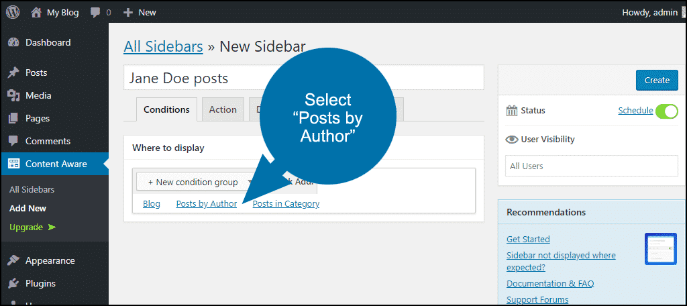Click the Jane Doe posts title field
Viewport: 687px width, 306px height.
pyautogui.click(x=304, y=78)
